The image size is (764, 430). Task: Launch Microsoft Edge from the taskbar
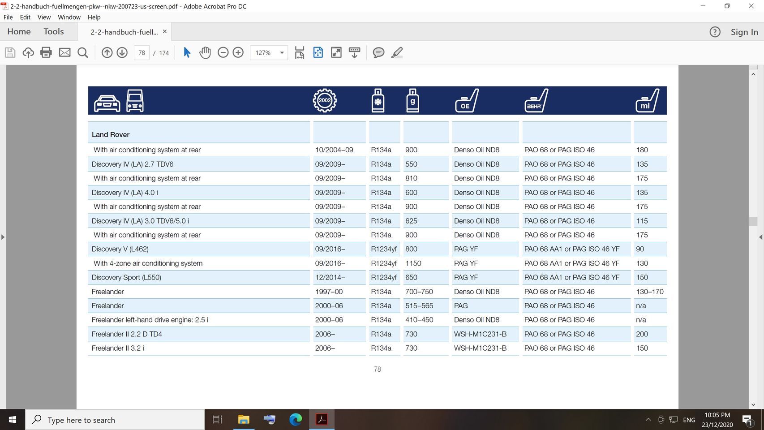[x=296, y=420]
